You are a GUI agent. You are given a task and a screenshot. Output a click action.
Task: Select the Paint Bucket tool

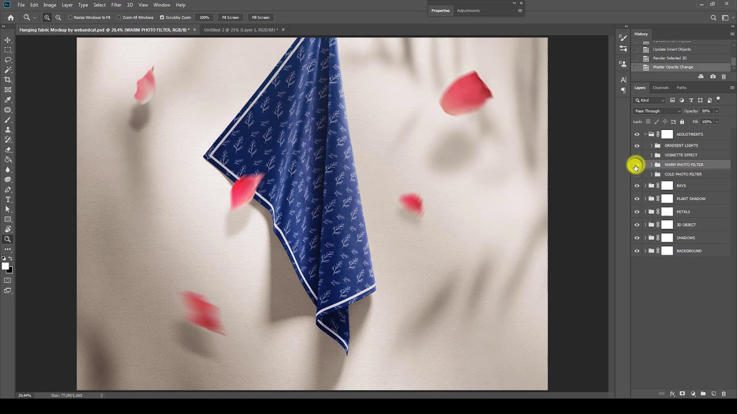[8, 160]
